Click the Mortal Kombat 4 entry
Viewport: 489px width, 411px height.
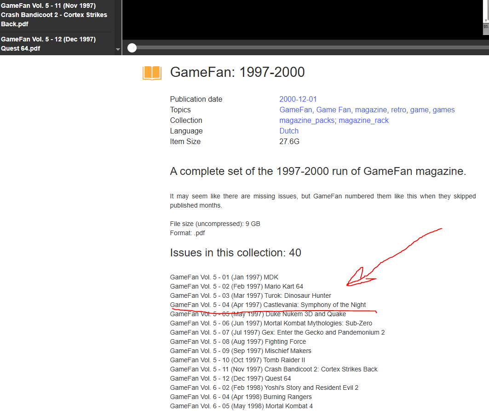pyautogui.click(x=241, y=406)
